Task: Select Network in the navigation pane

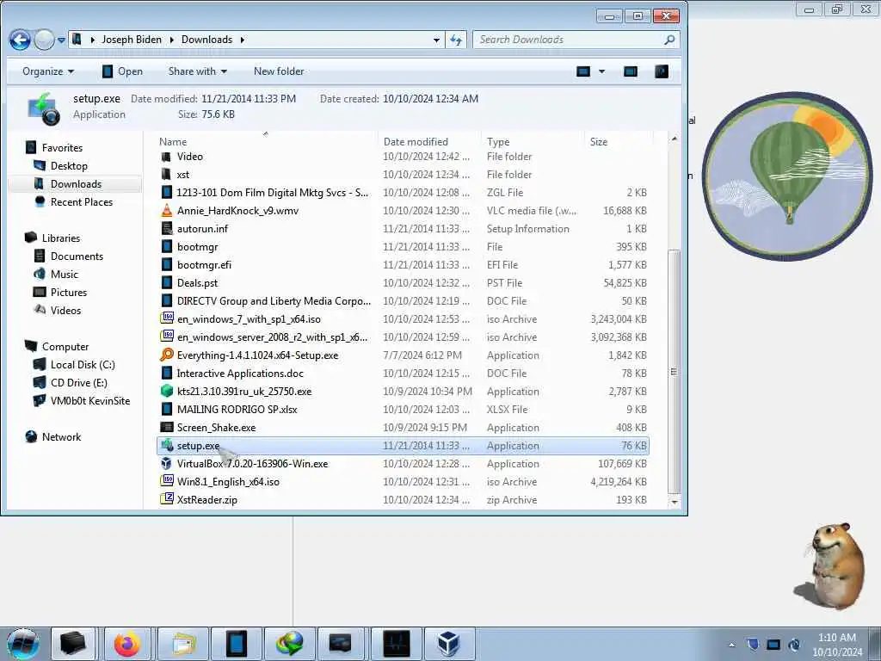Action: tap(61, 437)
